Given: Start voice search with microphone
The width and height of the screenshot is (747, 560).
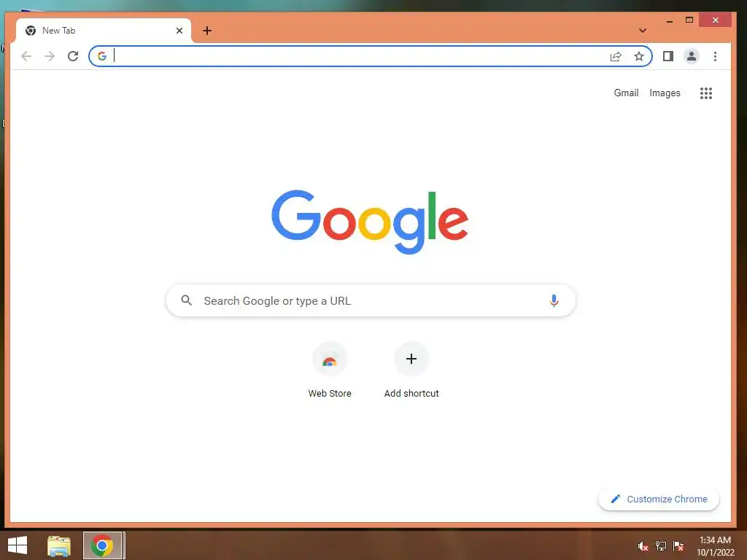Looking at the screenshot, I should pos(554,300).
